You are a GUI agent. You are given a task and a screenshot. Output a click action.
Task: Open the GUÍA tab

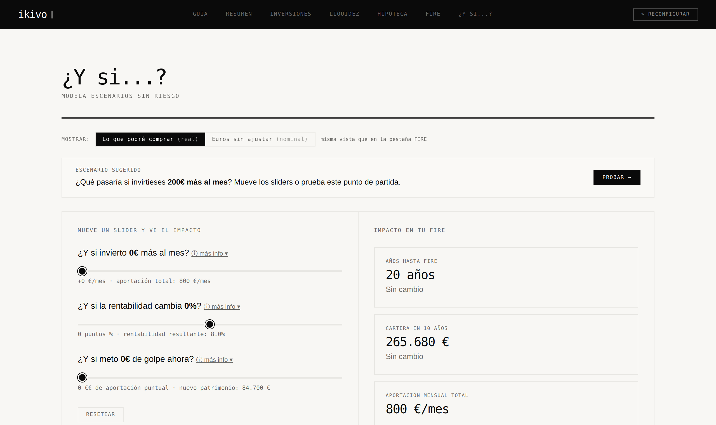200,14
